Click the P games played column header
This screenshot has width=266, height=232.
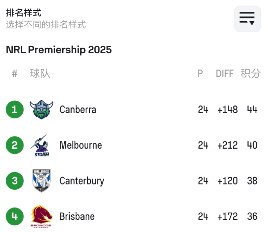[200, 74]
